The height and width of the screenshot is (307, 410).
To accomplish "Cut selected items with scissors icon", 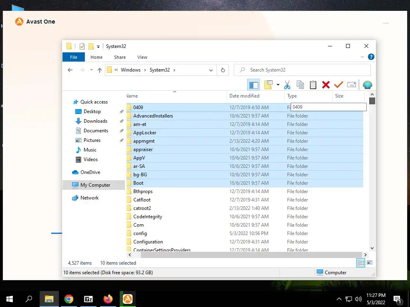I will (287, 85).
